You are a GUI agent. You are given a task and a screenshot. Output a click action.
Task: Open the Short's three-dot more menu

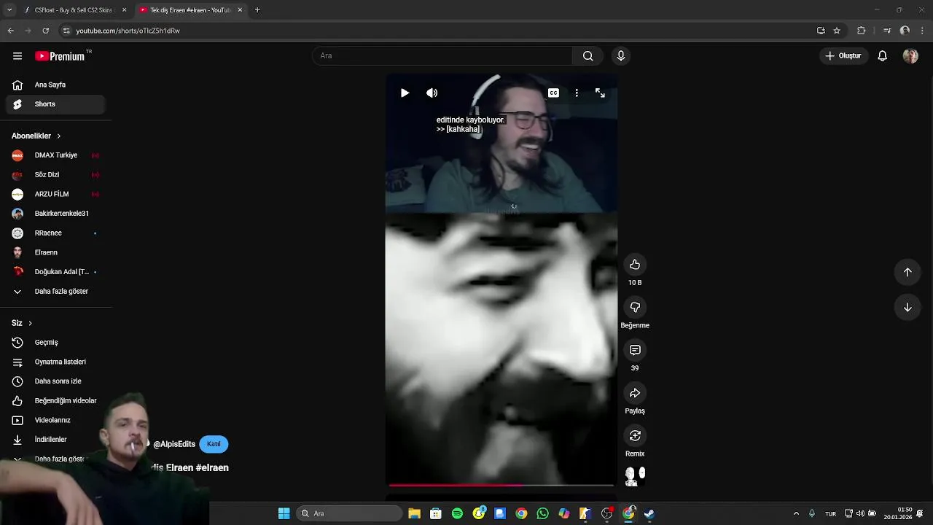coord(577,93)
